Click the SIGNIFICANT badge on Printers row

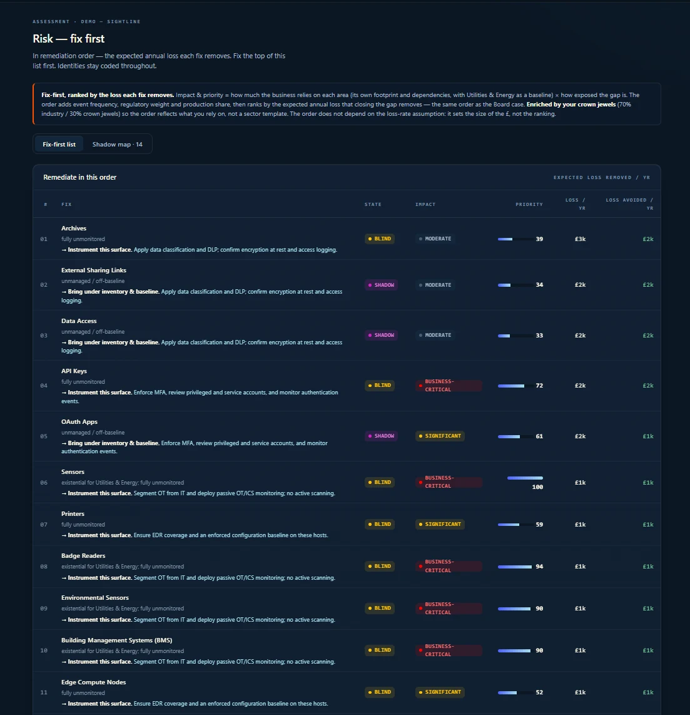(440, 525)
